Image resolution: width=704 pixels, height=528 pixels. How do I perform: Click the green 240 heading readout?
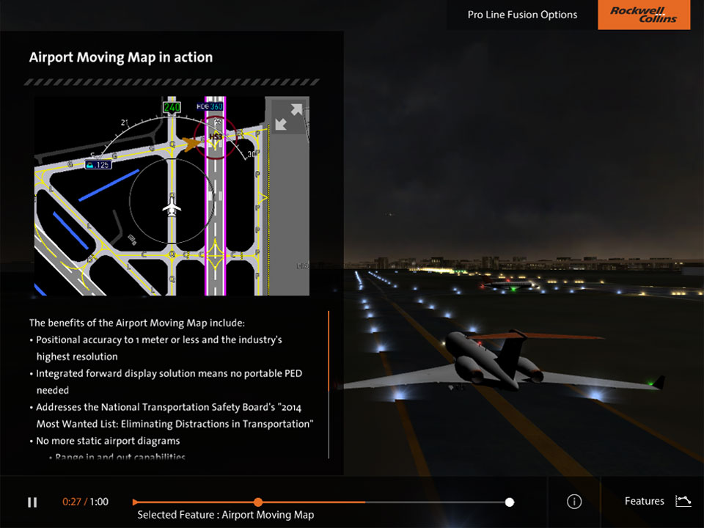tap(172, 107)
